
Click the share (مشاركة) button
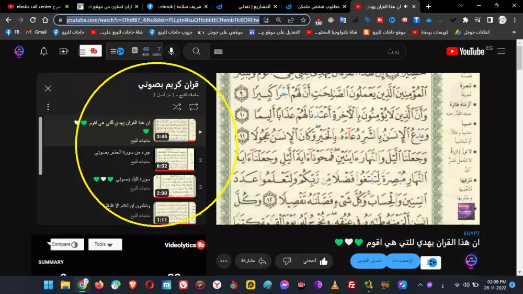[x=254, y=261]
